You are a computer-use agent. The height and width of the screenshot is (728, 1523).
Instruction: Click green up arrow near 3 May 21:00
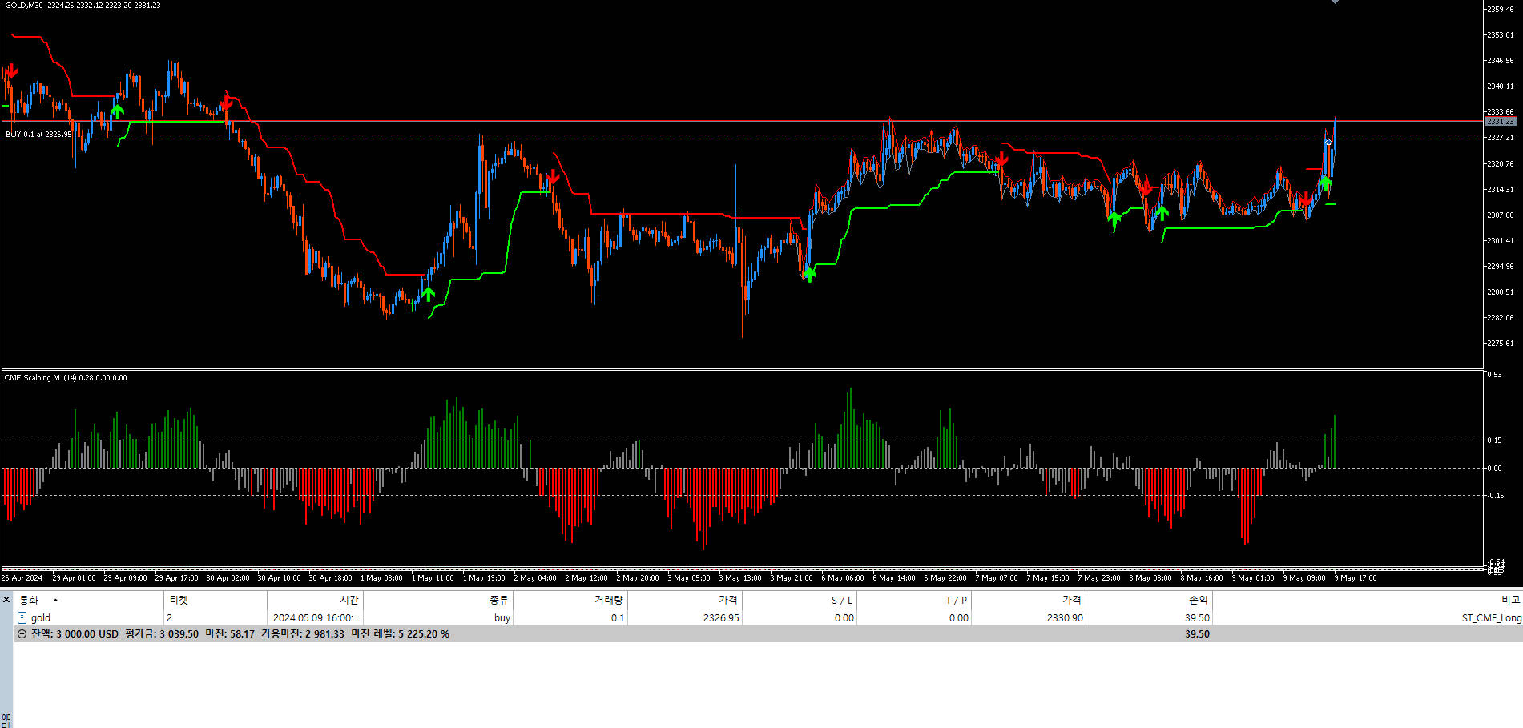[x=809, y=275]
